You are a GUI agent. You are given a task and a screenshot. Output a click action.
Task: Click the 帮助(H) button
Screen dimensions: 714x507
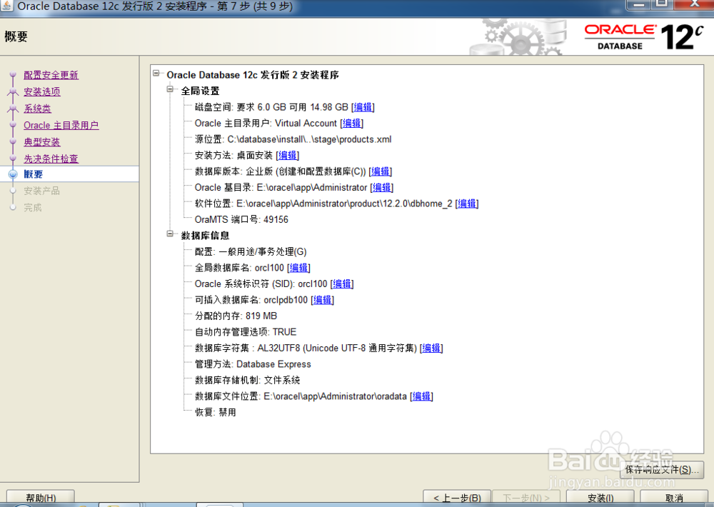pyautogui.click(x=40, y=496)
